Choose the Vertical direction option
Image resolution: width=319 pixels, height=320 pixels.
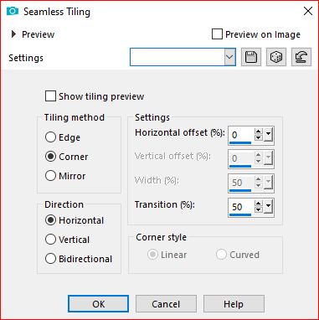pos(50,240)
